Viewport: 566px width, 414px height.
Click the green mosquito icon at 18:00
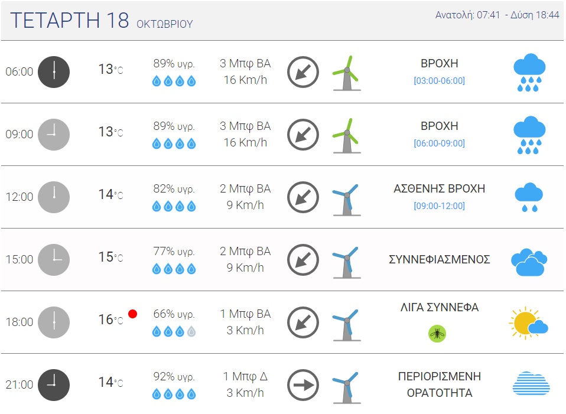point(437,333)
